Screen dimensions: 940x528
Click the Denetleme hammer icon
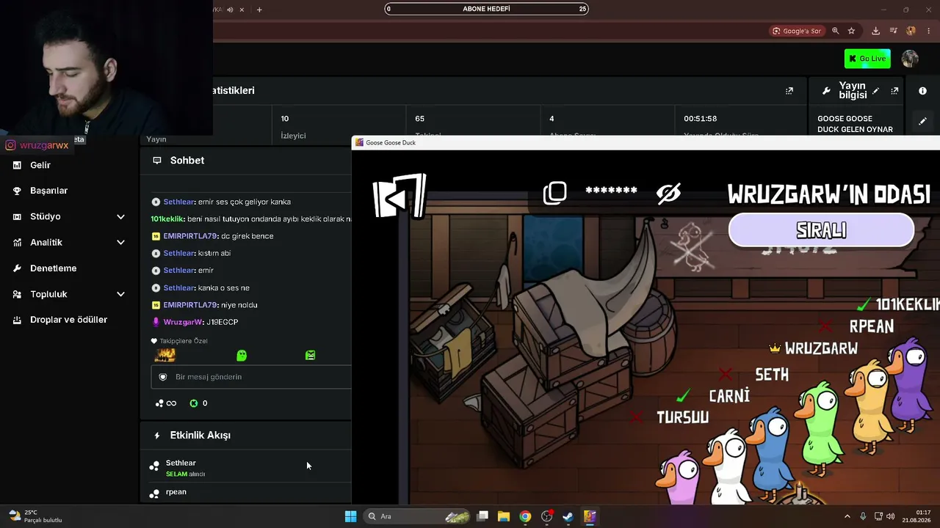(x=17, y=268)
